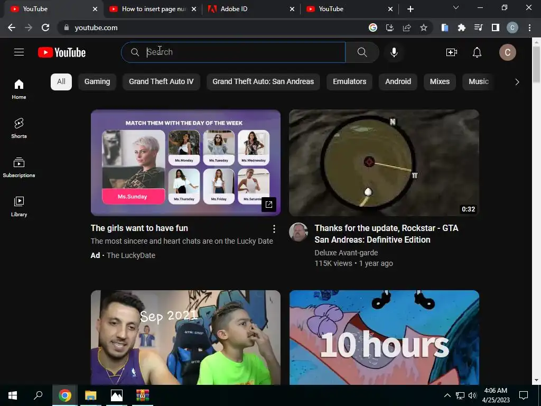Select the Android chip

(x=398, y=82)
